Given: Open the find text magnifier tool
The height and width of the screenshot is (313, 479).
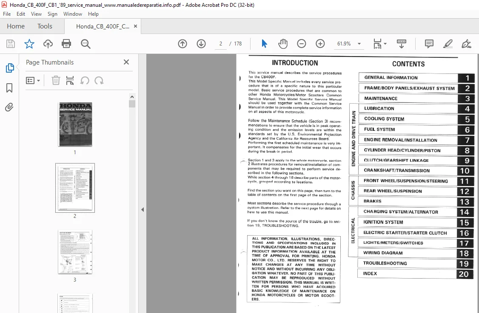Looking at the screenshot, I should click(x=86, y=44).
